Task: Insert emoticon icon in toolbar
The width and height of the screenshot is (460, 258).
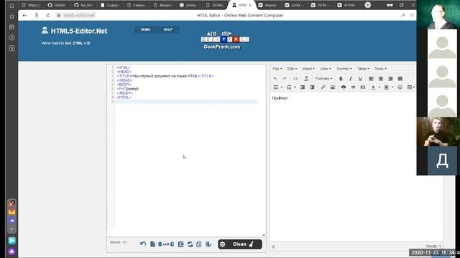Action: (x=400, y=87)
